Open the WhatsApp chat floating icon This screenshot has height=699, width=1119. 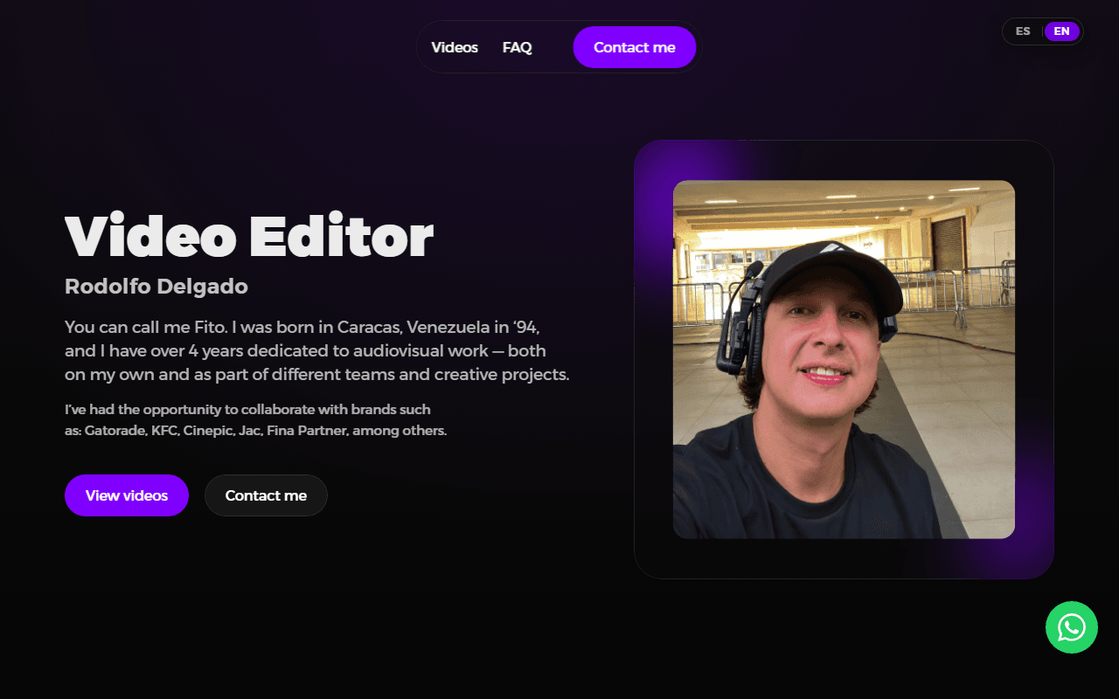1071,627
